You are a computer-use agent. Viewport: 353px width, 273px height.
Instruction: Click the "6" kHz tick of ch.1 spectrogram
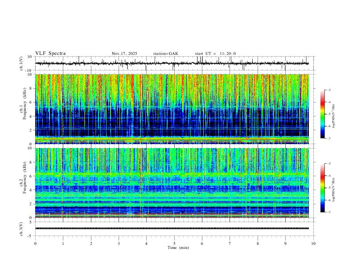[31, 102]
